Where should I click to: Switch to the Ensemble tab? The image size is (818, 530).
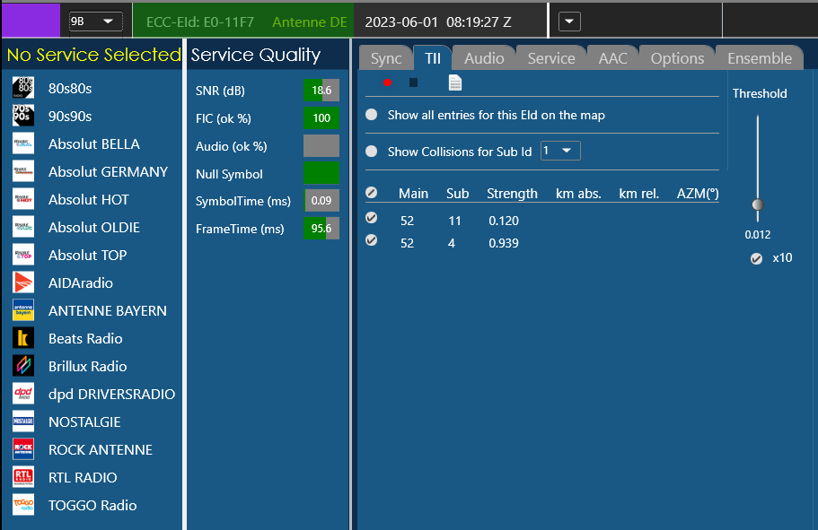760,58
